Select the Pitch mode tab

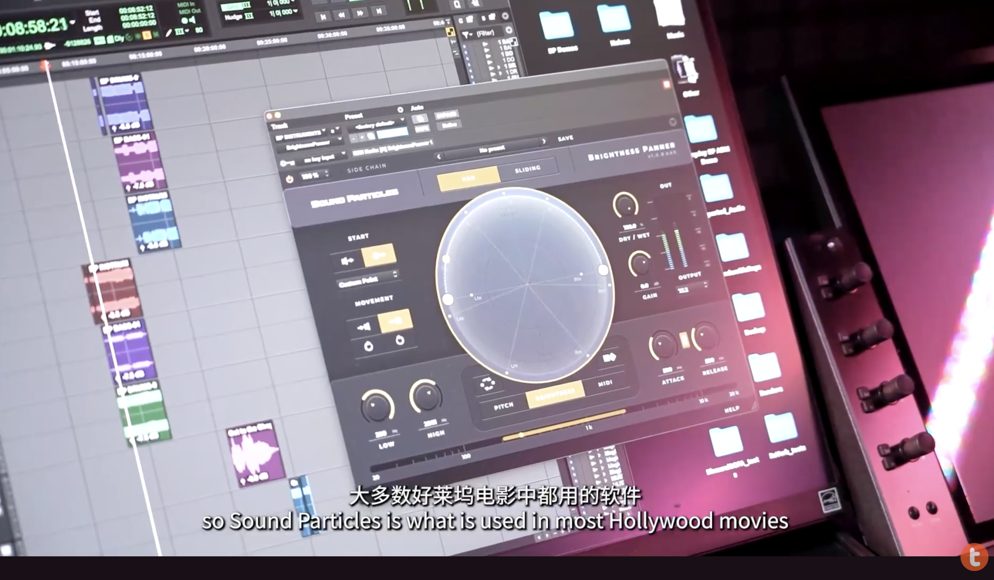[503, 405]
